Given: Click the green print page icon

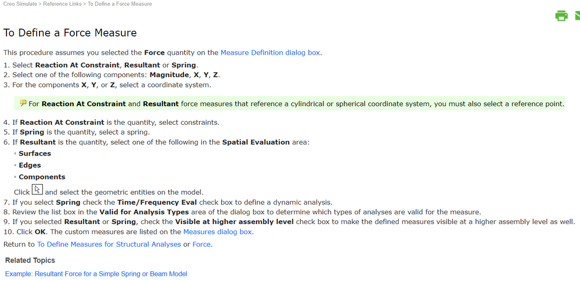Looking at the screenshot, I should (561, 16).
